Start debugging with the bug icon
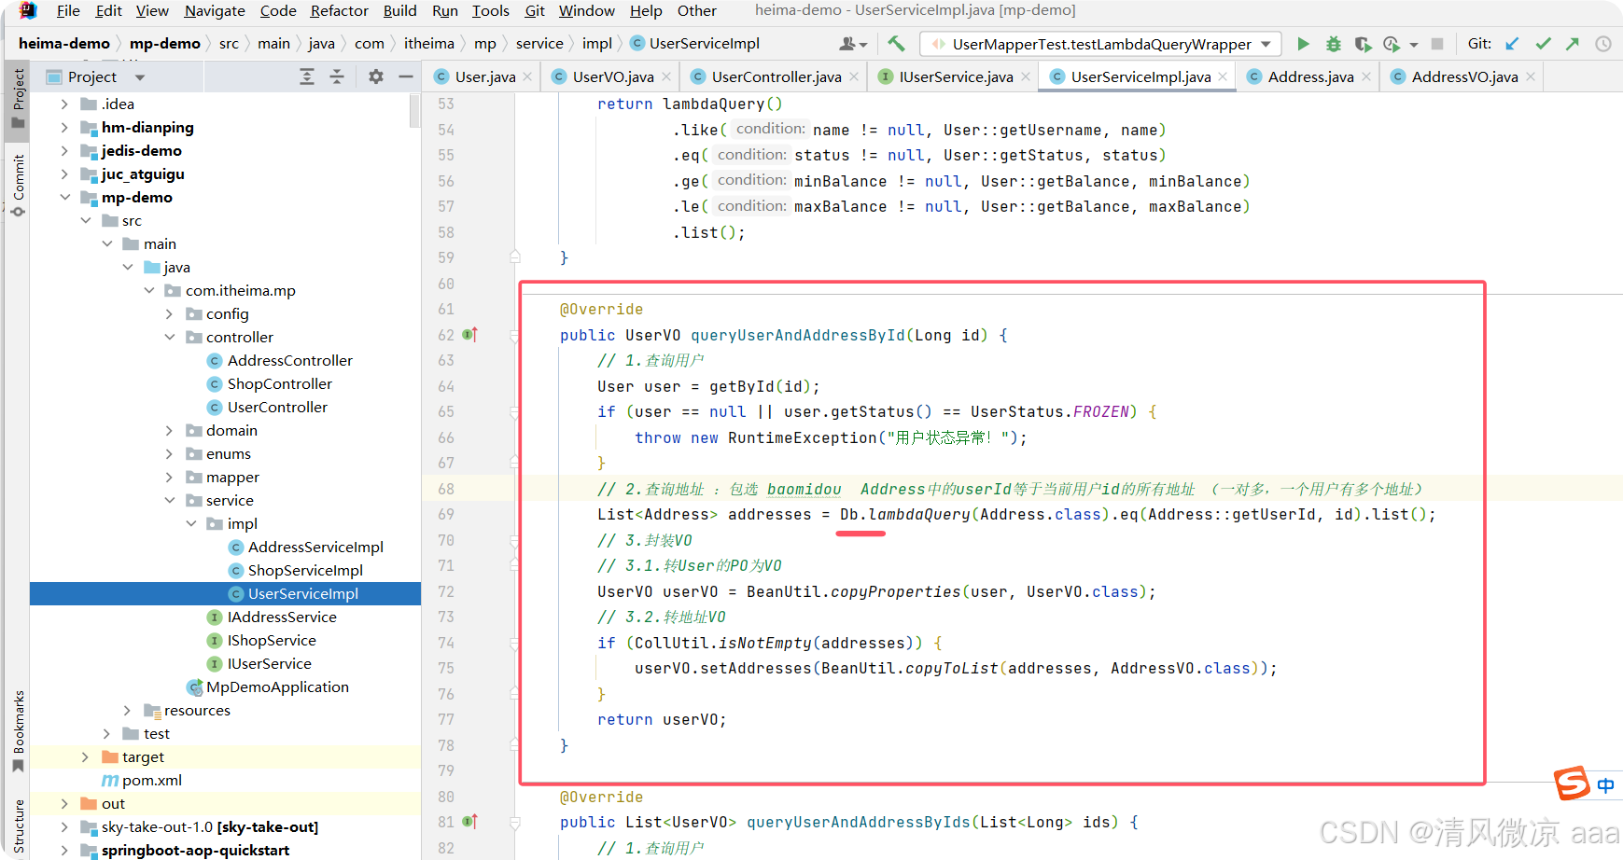 [x=1333, y=44]
